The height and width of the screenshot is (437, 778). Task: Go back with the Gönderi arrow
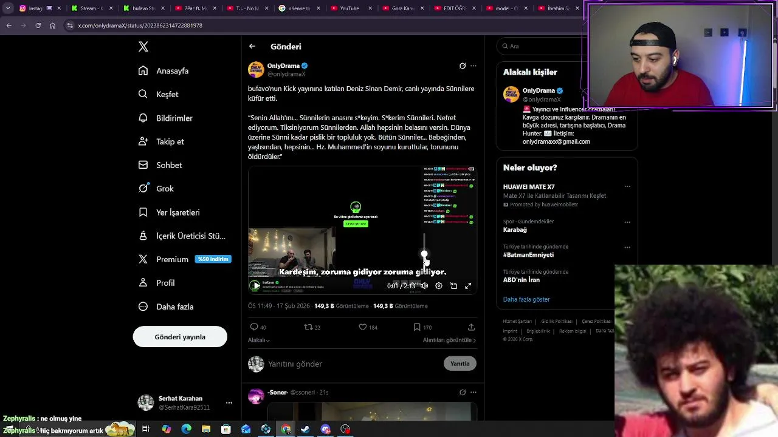point(252,46)
